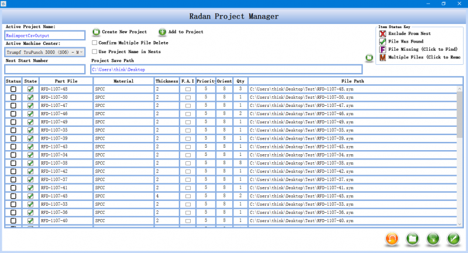Toggle Use Project Name in Nests
468x253 pixels.
[95, 51]
